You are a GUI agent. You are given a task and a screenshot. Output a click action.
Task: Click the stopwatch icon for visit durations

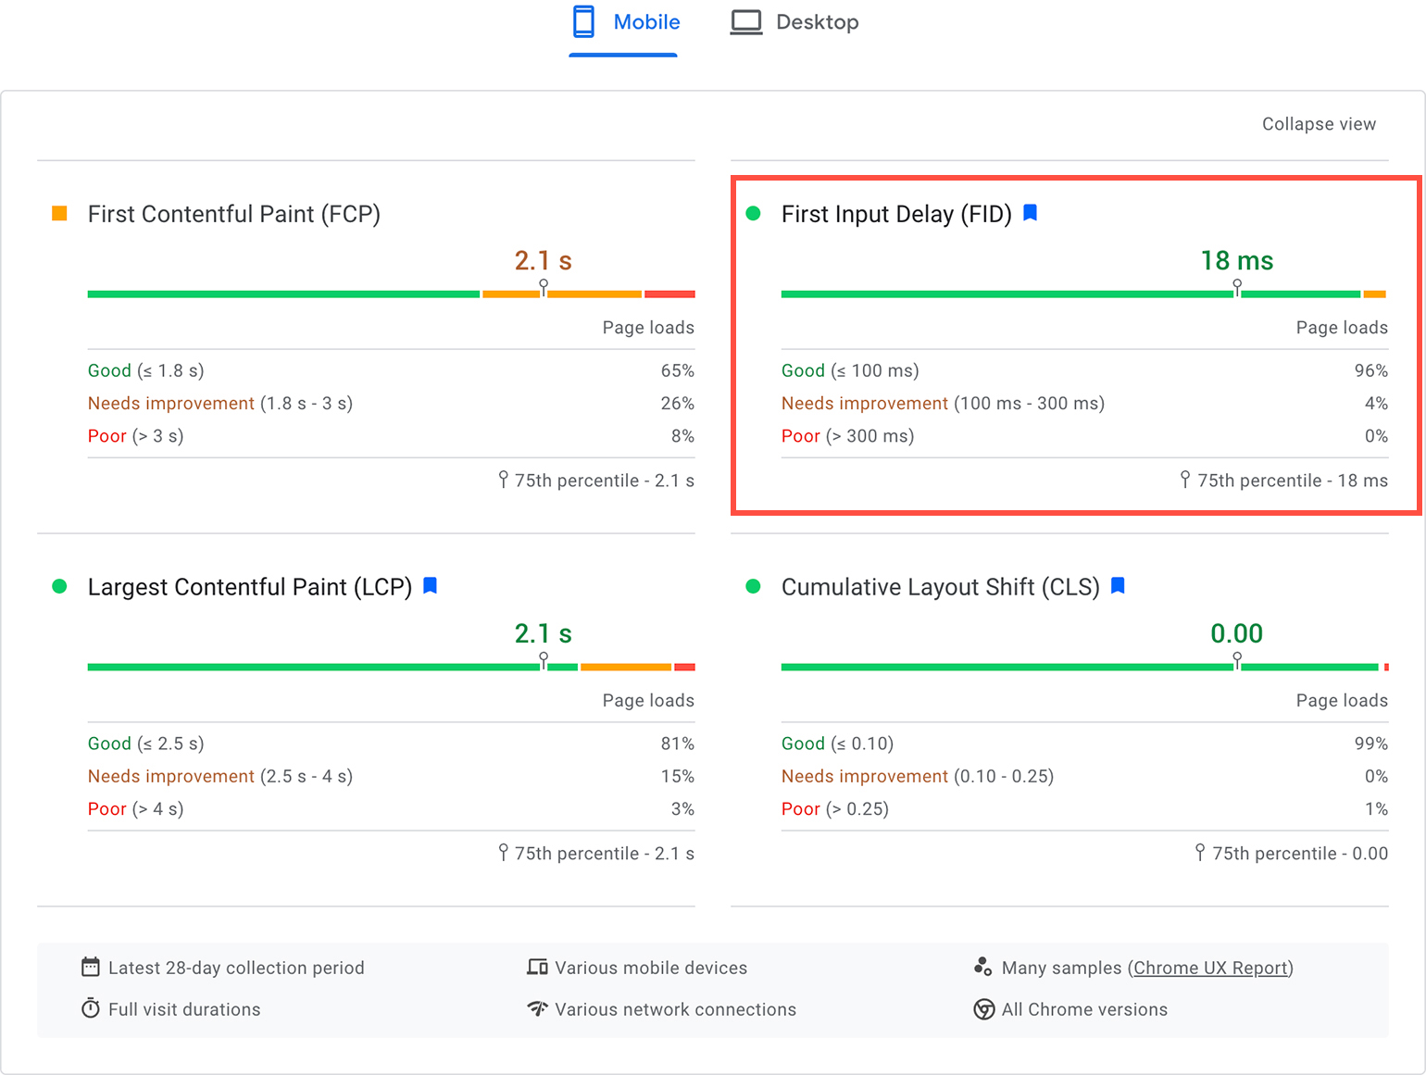91,1008
